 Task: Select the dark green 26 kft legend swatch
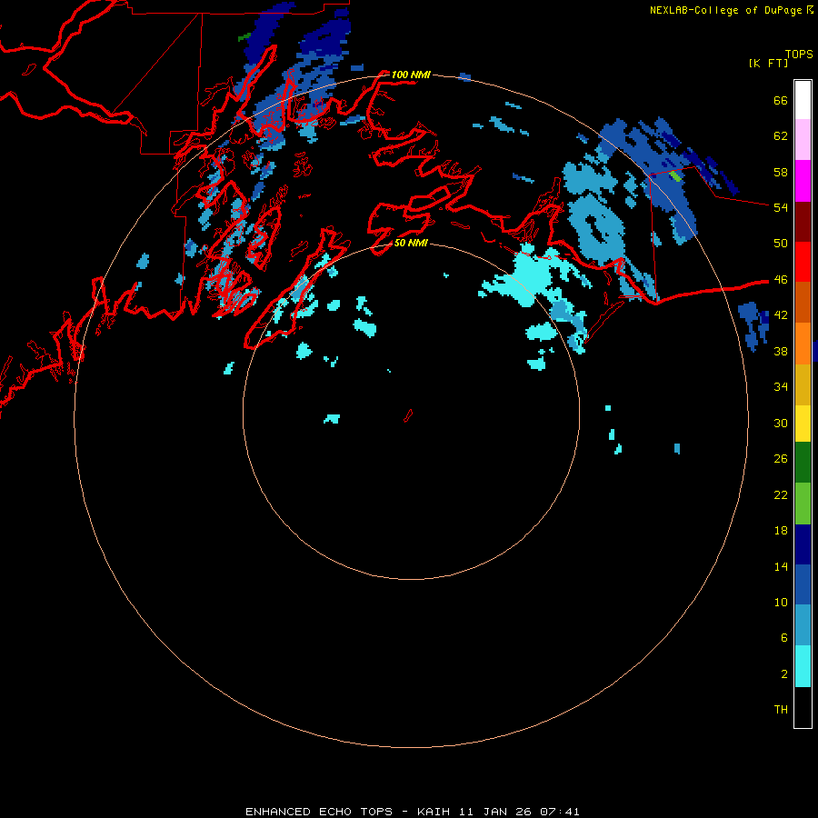click(x=803, y=463)
